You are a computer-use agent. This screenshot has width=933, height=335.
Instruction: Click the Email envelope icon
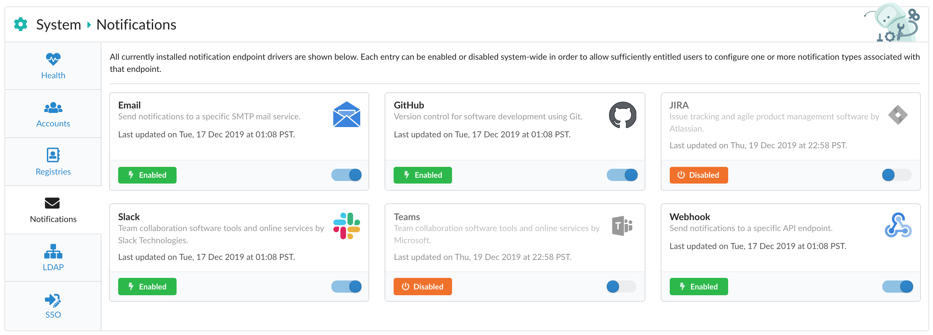[x=346, y=115]
